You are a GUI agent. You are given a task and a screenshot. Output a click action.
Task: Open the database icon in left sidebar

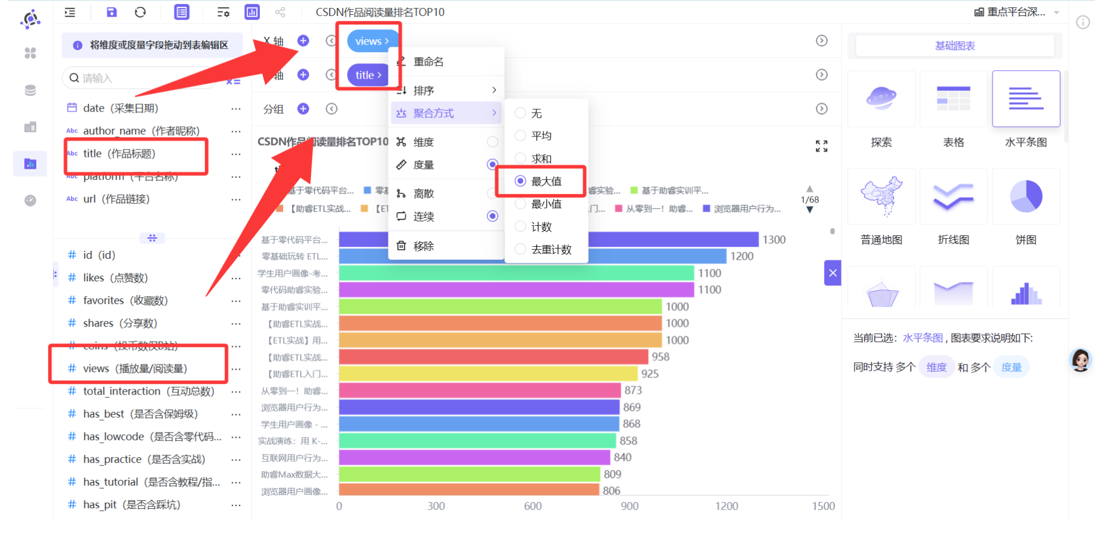click(x=31, y=90)
